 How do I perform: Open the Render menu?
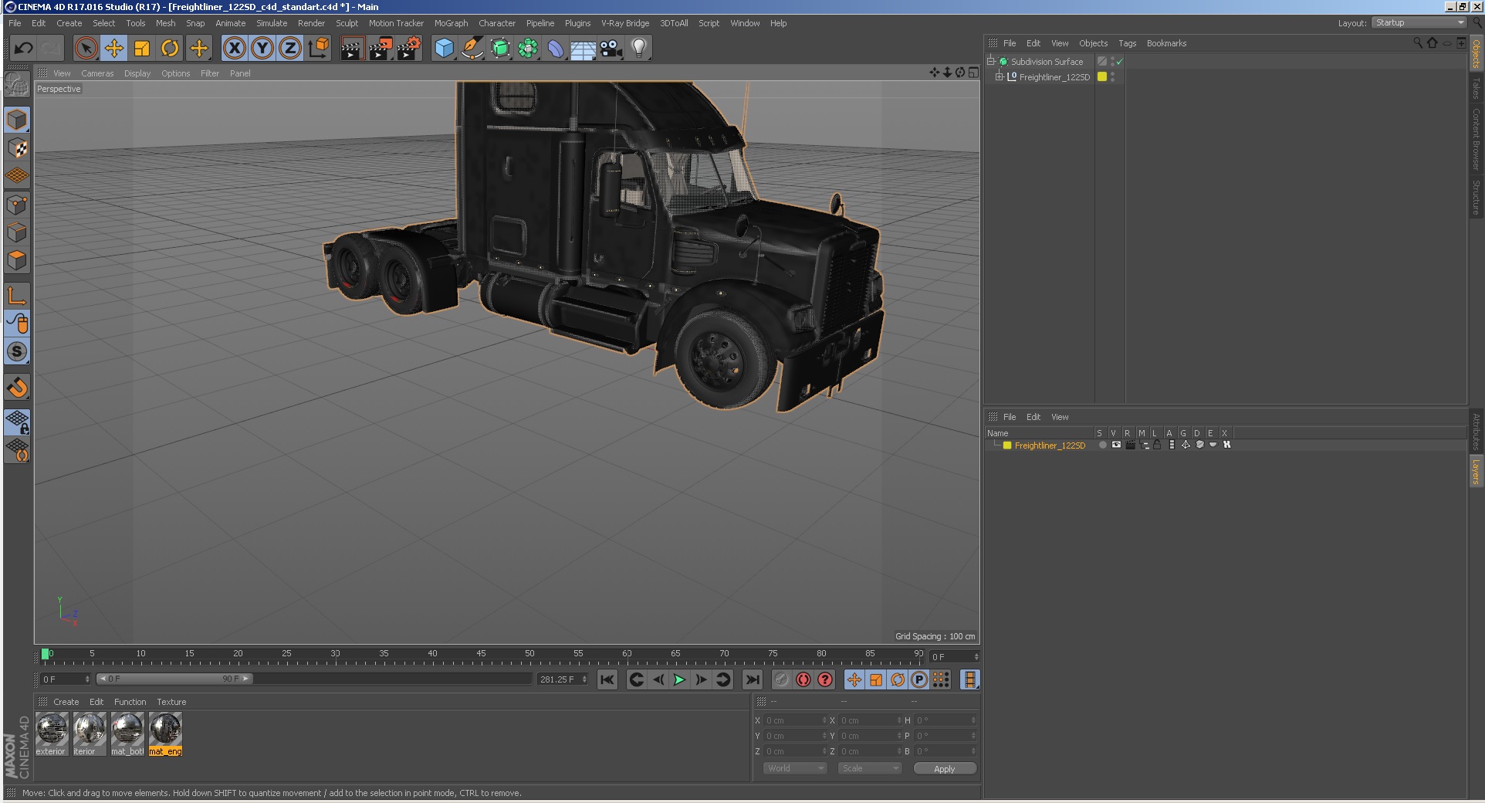[x=311, y=23]
